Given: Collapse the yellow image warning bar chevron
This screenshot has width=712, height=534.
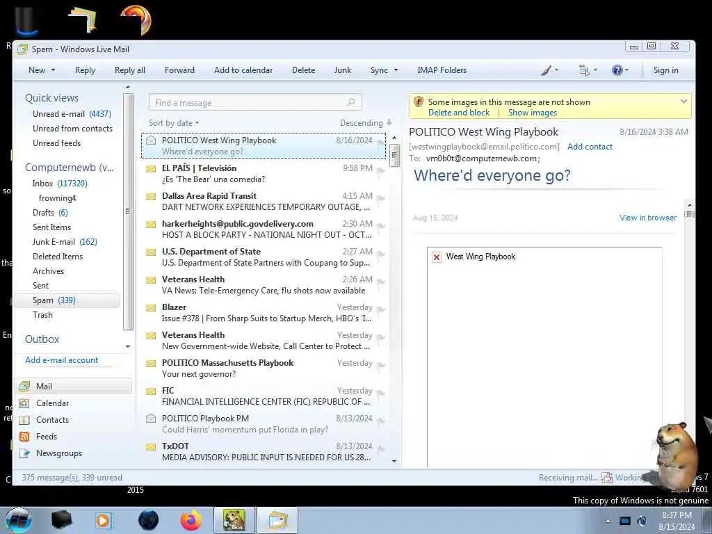Looking at the screenshot, I should [x=683, y=102].
